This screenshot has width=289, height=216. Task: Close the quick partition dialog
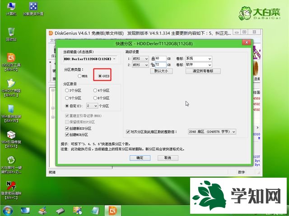247,42
